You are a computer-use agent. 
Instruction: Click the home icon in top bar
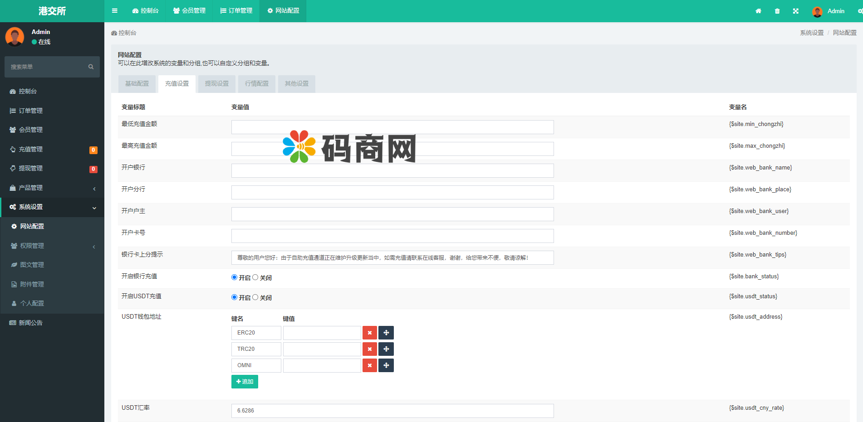click(758, 11)
